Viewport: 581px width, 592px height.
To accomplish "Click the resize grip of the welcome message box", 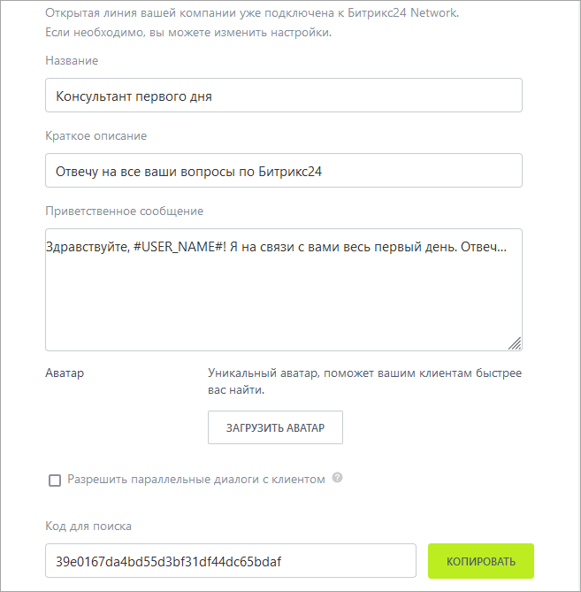I will tap(515, 343).
